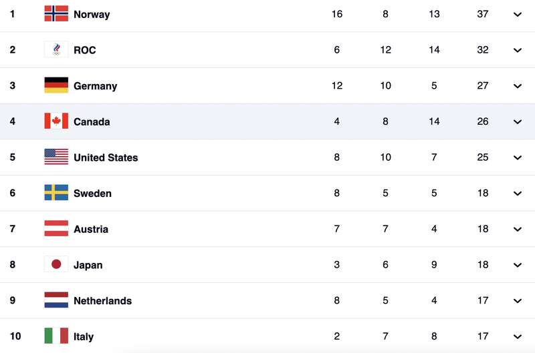Open the Sweden country name link

(92, 194)
